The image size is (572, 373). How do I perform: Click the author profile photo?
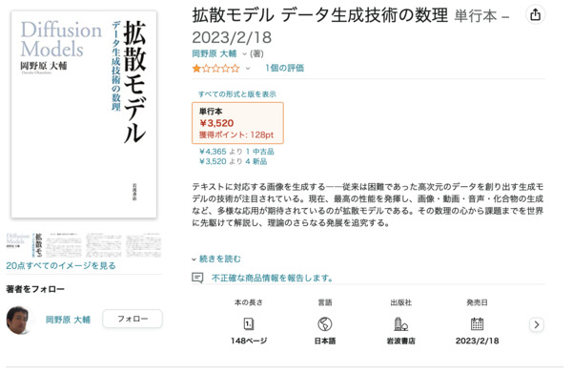pos(18,321)
